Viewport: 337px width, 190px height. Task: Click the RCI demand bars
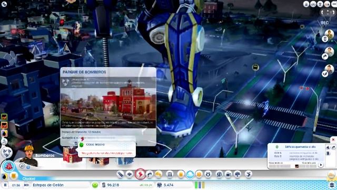[x=200, y=185]
